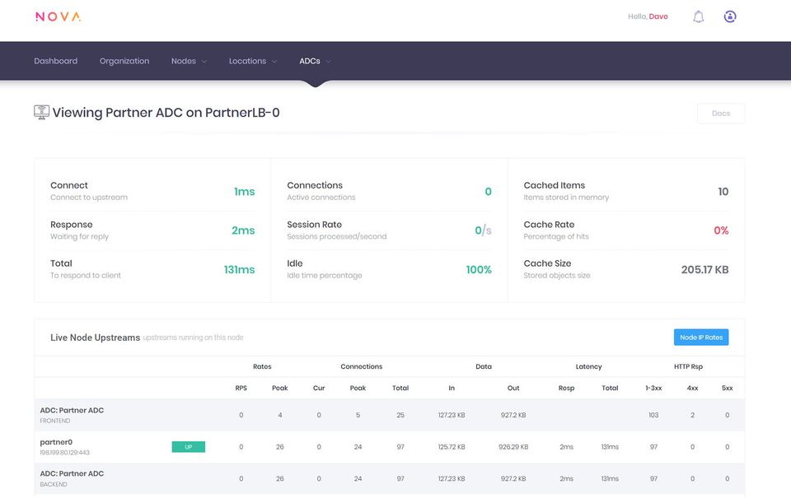Click the Cache Size value 205.17 KB
This screenshot has height=498, width=791.
[704, 270]
